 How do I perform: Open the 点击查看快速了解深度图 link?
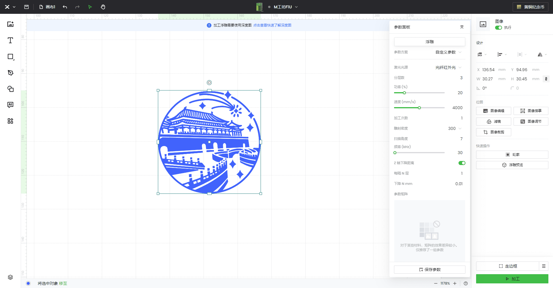point(272,25)
